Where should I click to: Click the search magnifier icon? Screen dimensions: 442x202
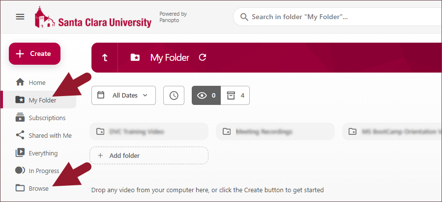pos(244,17)
